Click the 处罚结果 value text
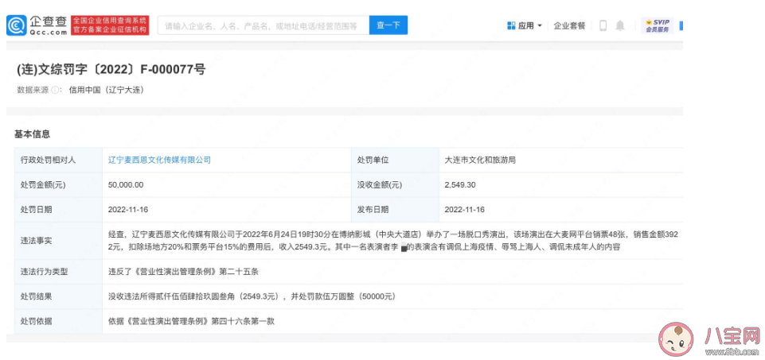This screenshot has width=765, height=360. point(252,296)
